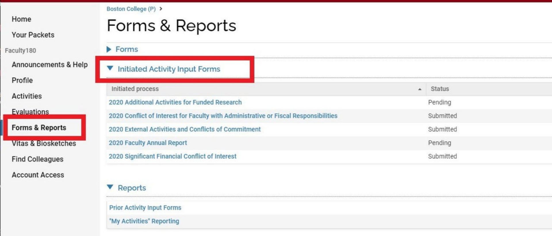Click the breadcrumb chevron after Boston College
Screen dimensions: 552x236
click(161, 9)
